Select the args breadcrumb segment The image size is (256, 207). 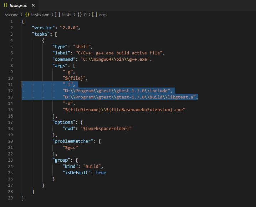[x=103, y=15]
